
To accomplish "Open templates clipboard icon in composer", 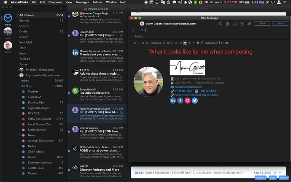I will (x=228, y=24).
